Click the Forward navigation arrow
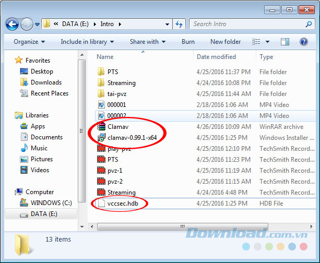Screen dimensions: 320x263 (x=27, y=25)
